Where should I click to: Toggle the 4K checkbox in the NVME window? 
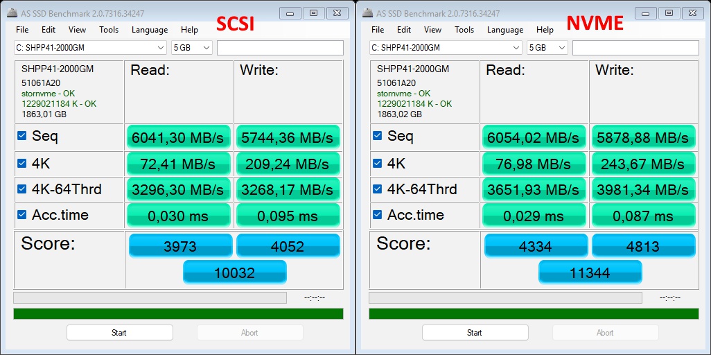378,163
